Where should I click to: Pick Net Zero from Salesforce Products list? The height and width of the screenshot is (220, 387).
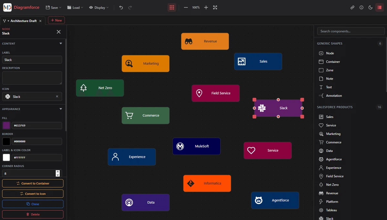pos(351,185)
